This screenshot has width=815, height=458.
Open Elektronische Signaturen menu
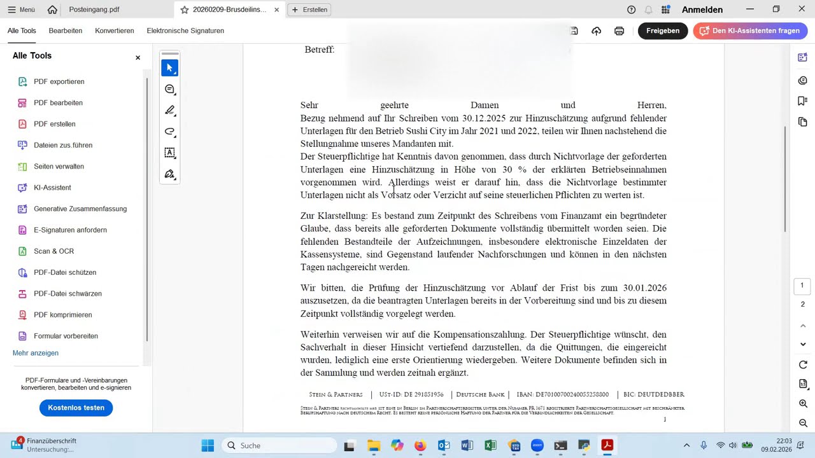click(185, 31)
